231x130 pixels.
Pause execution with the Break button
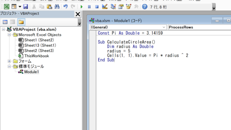point(89,7)
